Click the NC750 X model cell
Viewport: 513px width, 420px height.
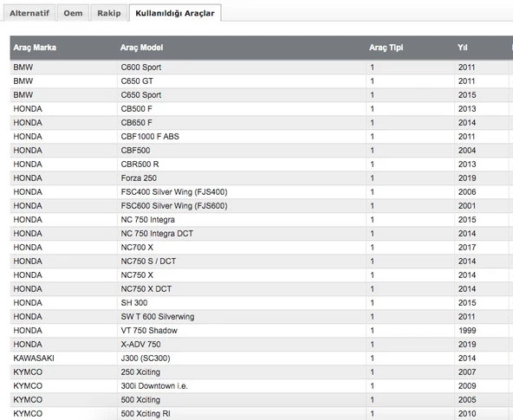click(242, 275)
